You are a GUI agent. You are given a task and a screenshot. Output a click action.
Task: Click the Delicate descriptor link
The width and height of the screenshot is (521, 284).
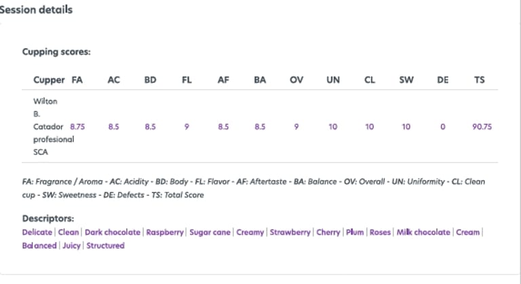(37, 232)
